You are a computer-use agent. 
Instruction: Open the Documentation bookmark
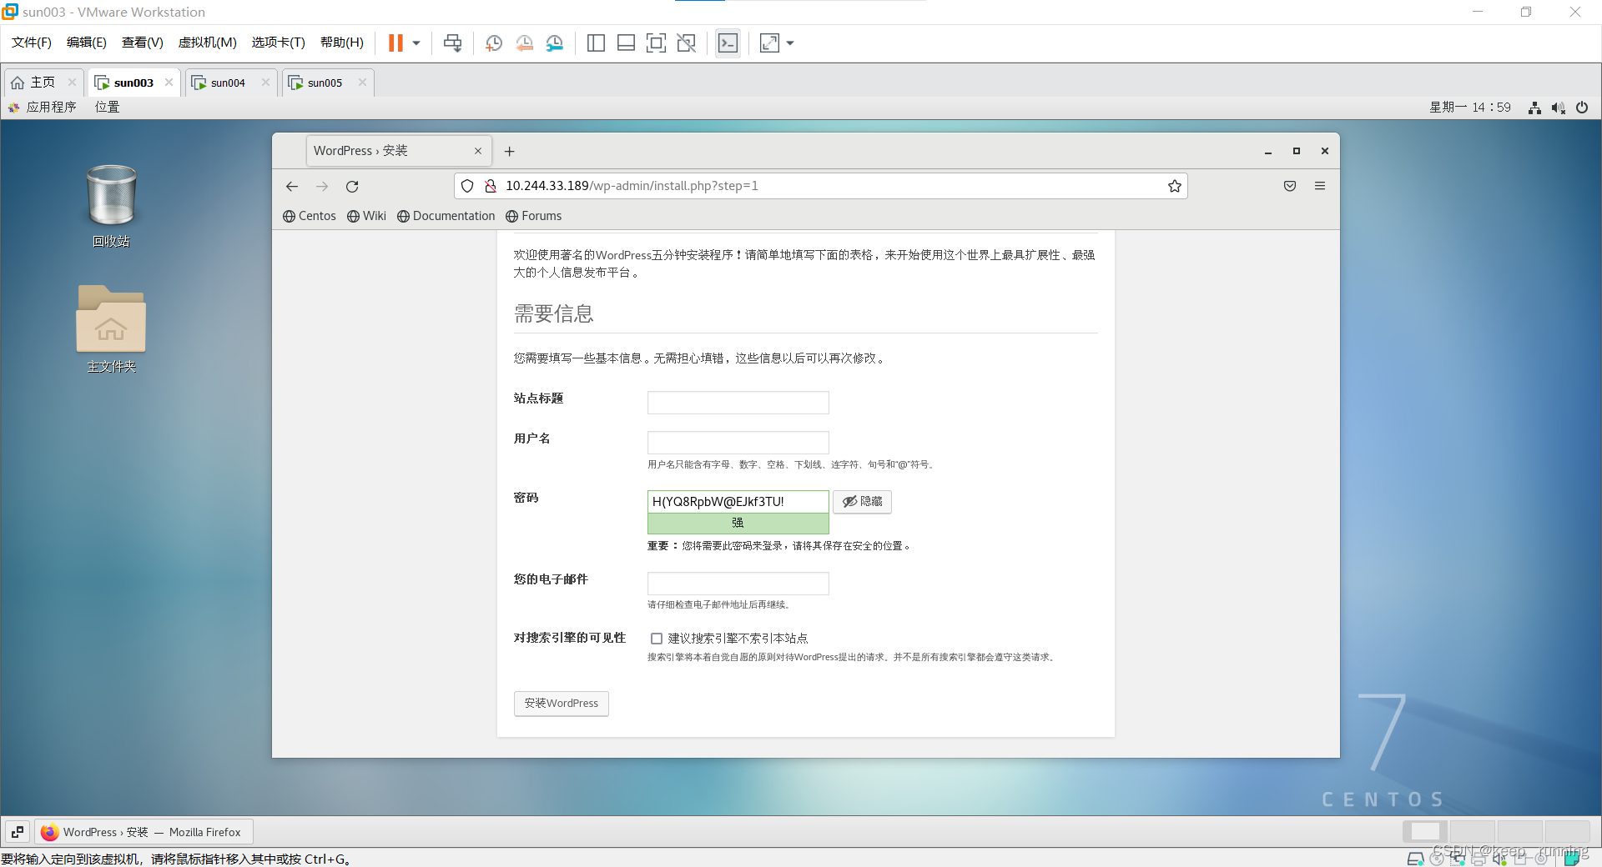tap(446, 216)
